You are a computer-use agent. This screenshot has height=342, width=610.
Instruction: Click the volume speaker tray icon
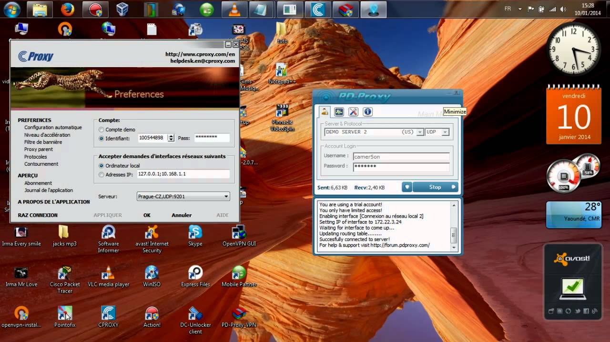pos(563,9)
